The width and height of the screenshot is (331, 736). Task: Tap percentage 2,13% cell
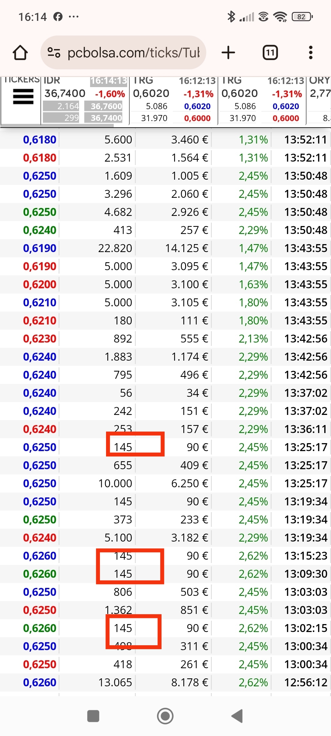(253, 339)
